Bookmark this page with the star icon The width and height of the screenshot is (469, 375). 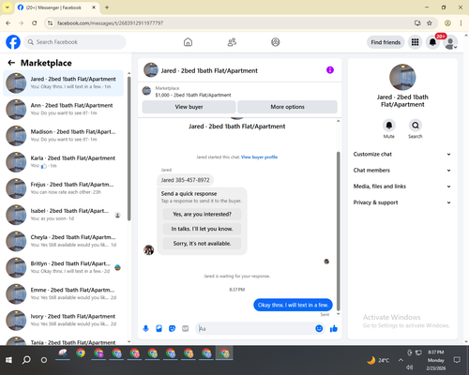[430, 22]
